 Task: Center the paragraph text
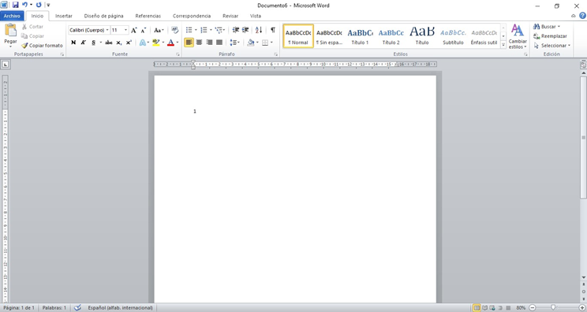point(199,43)
